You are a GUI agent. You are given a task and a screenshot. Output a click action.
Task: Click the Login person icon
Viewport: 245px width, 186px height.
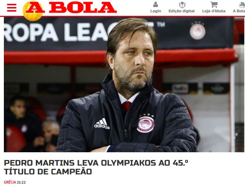pos(156,5)
